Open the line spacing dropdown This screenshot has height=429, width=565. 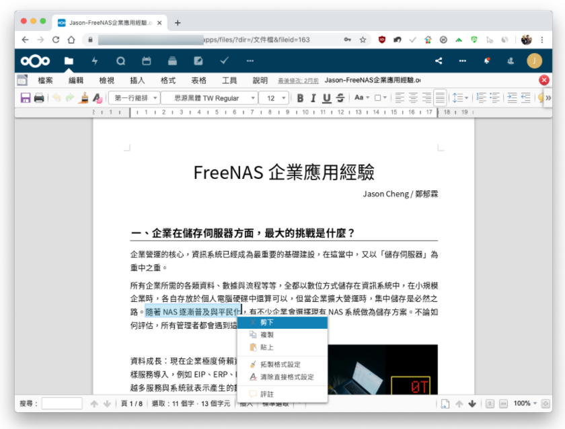[x=460, y=97]
